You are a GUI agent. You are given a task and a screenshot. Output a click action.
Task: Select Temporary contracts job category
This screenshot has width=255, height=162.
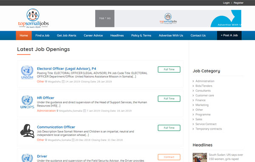209,129
